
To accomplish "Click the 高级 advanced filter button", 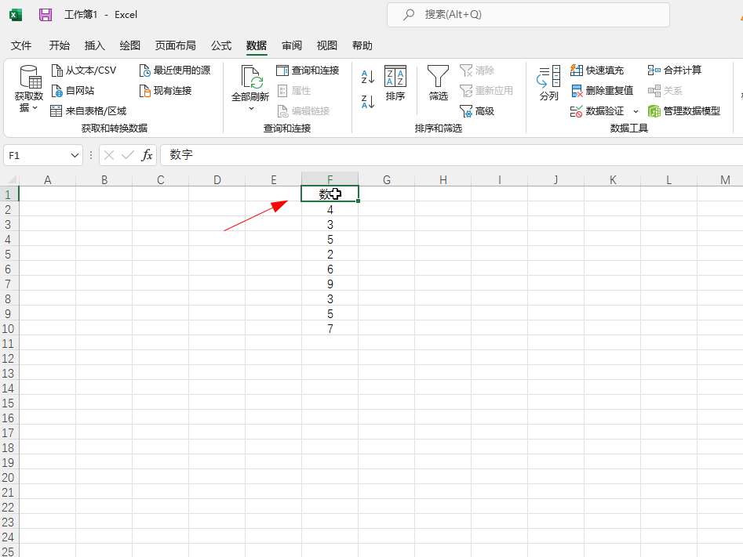I will (x=477, y=111).
